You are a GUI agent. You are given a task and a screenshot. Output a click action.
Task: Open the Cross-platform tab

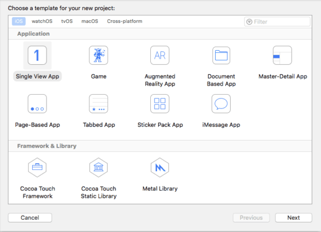click(x=125, y=21)
